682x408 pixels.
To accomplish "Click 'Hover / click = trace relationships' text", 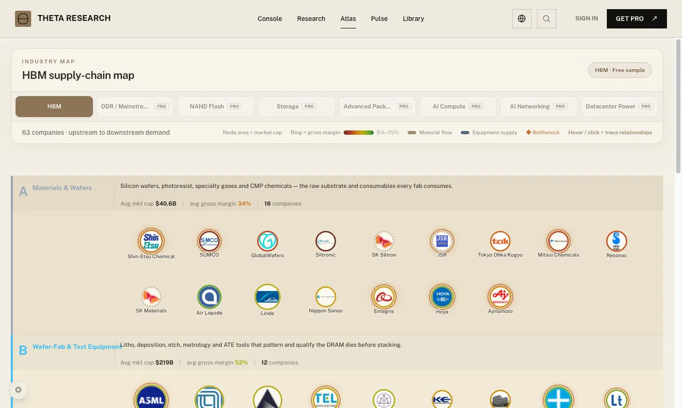I will click(610, 133).
